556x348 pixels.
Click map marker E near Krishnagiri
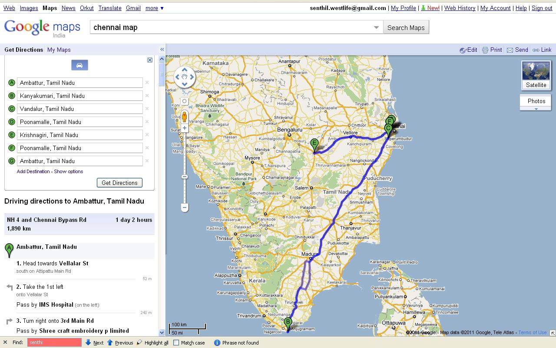point(314,145)
